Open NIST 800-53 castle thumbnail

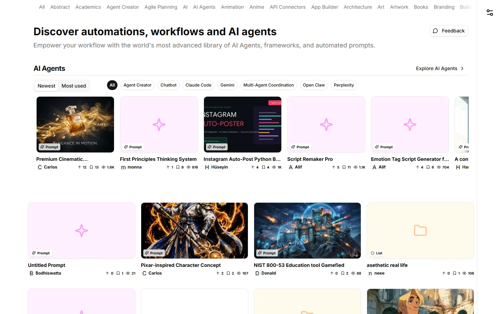coord(307,231)
